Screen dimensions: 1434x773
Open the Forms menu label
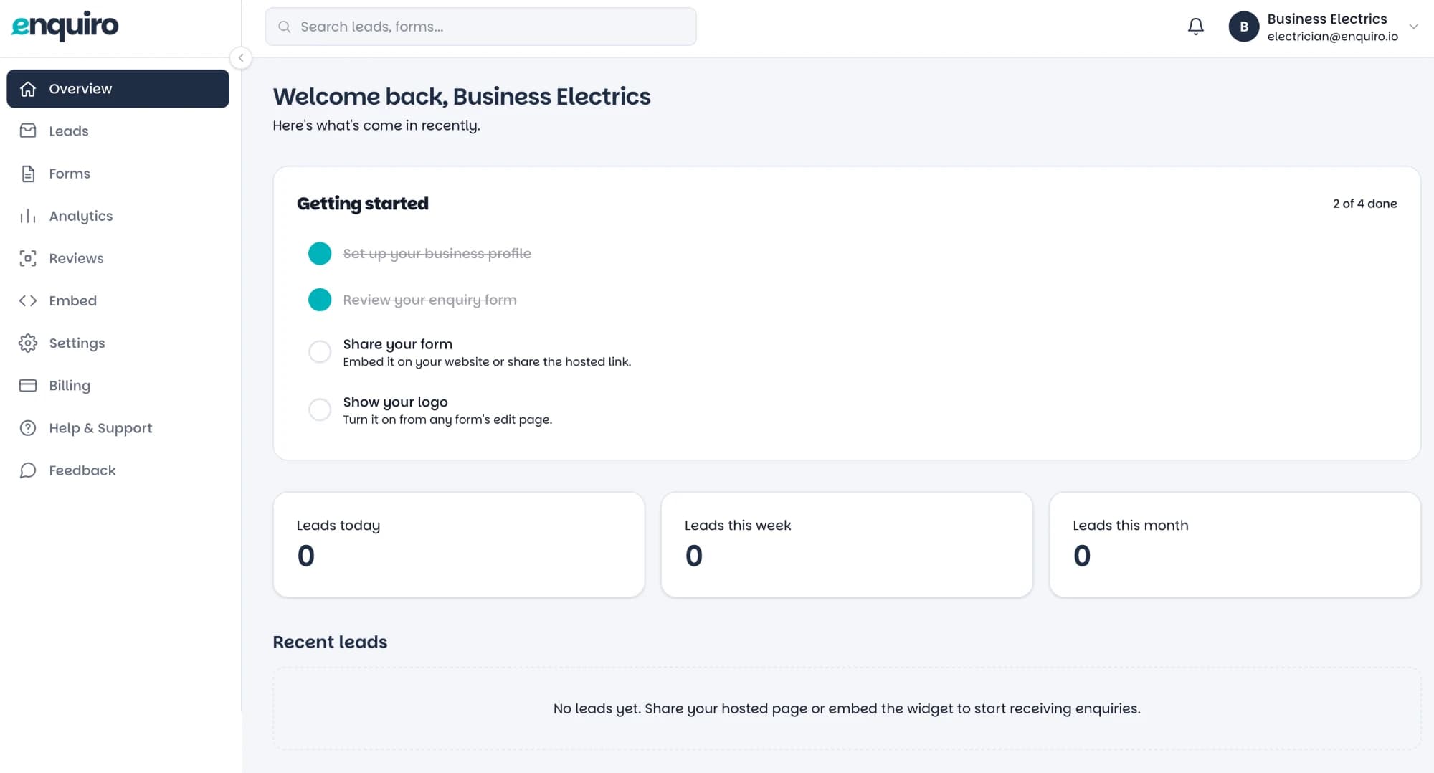70,174
